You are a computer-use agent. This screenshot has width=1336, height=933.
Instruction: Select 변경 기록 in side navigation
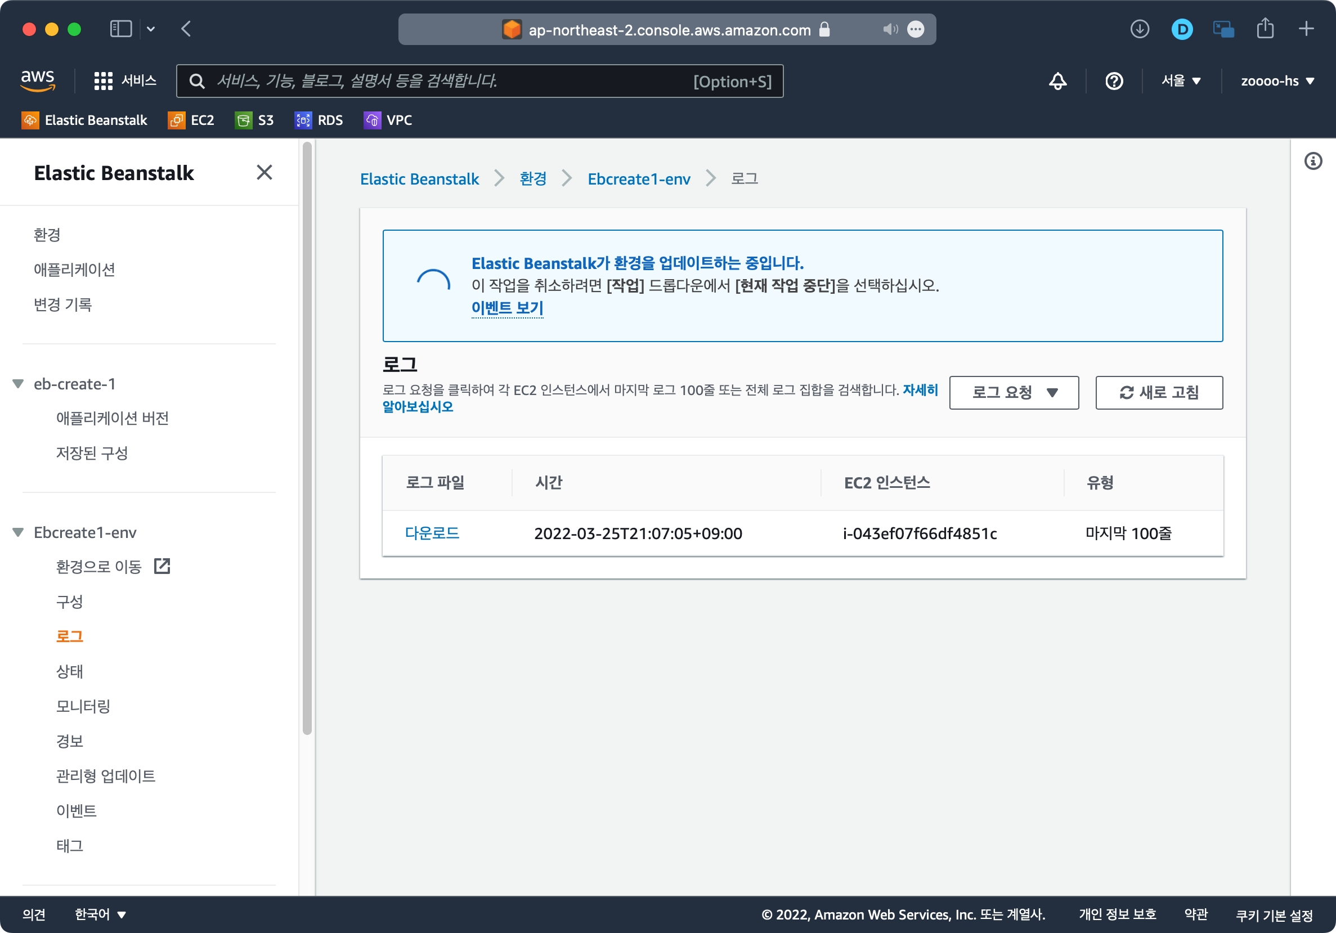click(x=63, y=305)
